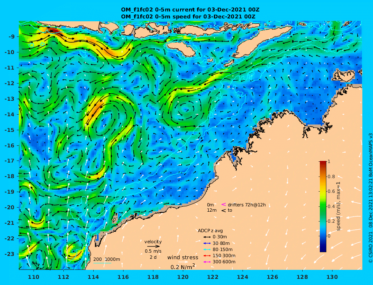Click longitude label 118 on the axis
The width and height of the screenshot is (373, 285).
point(153,277)
